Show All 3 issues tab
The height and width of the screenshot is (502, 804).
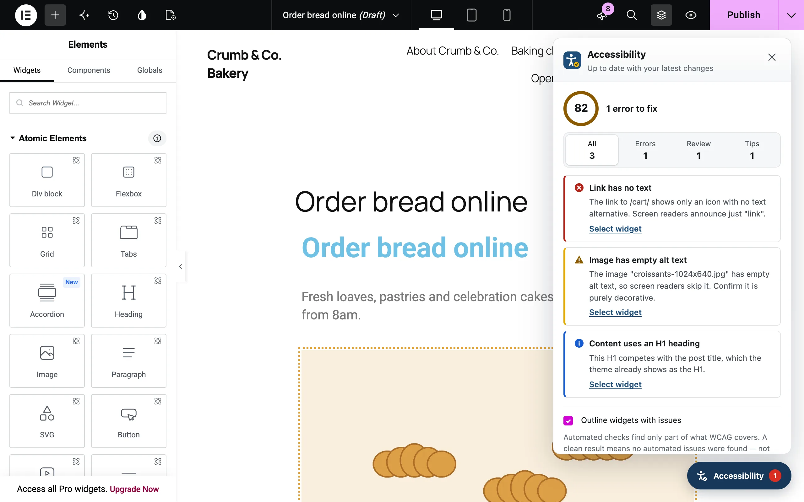[x=592, y=150]
